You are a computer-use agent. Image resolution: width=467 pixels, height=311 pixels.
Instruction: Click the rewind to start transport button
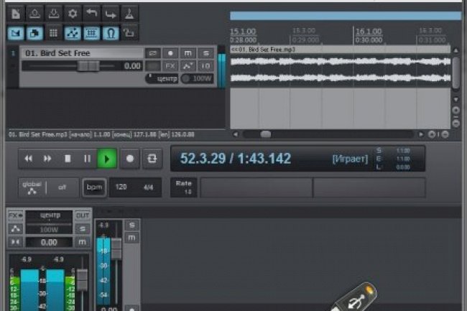[x=29, y=159]
